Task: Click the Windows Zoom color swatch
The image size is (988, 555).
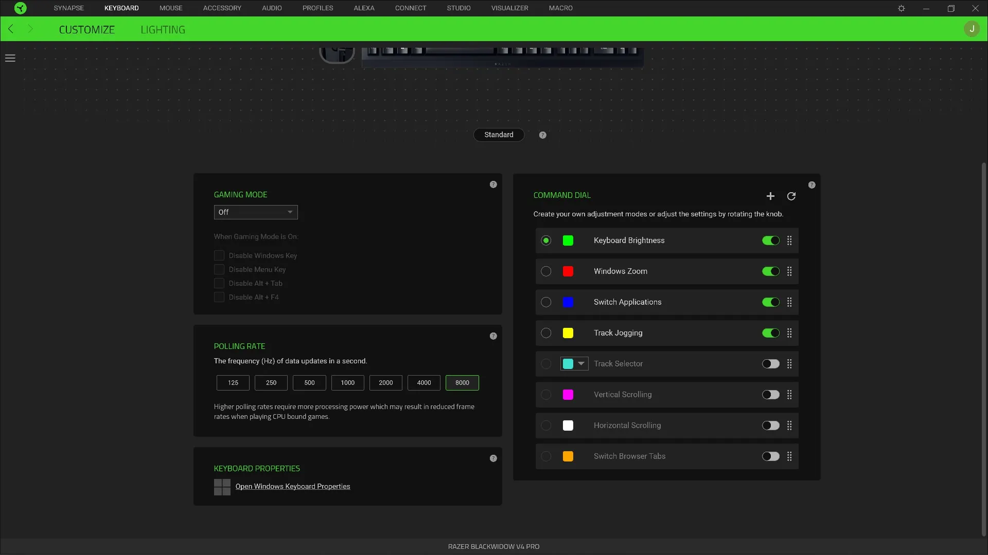Action: (568, 271)
